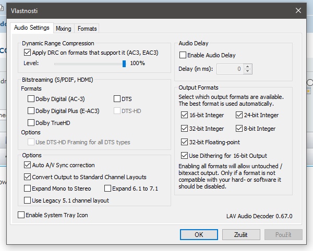Click the OK button
Image resolution: width=313 pixels, height=251 pixels.
(x=199, y=234)
